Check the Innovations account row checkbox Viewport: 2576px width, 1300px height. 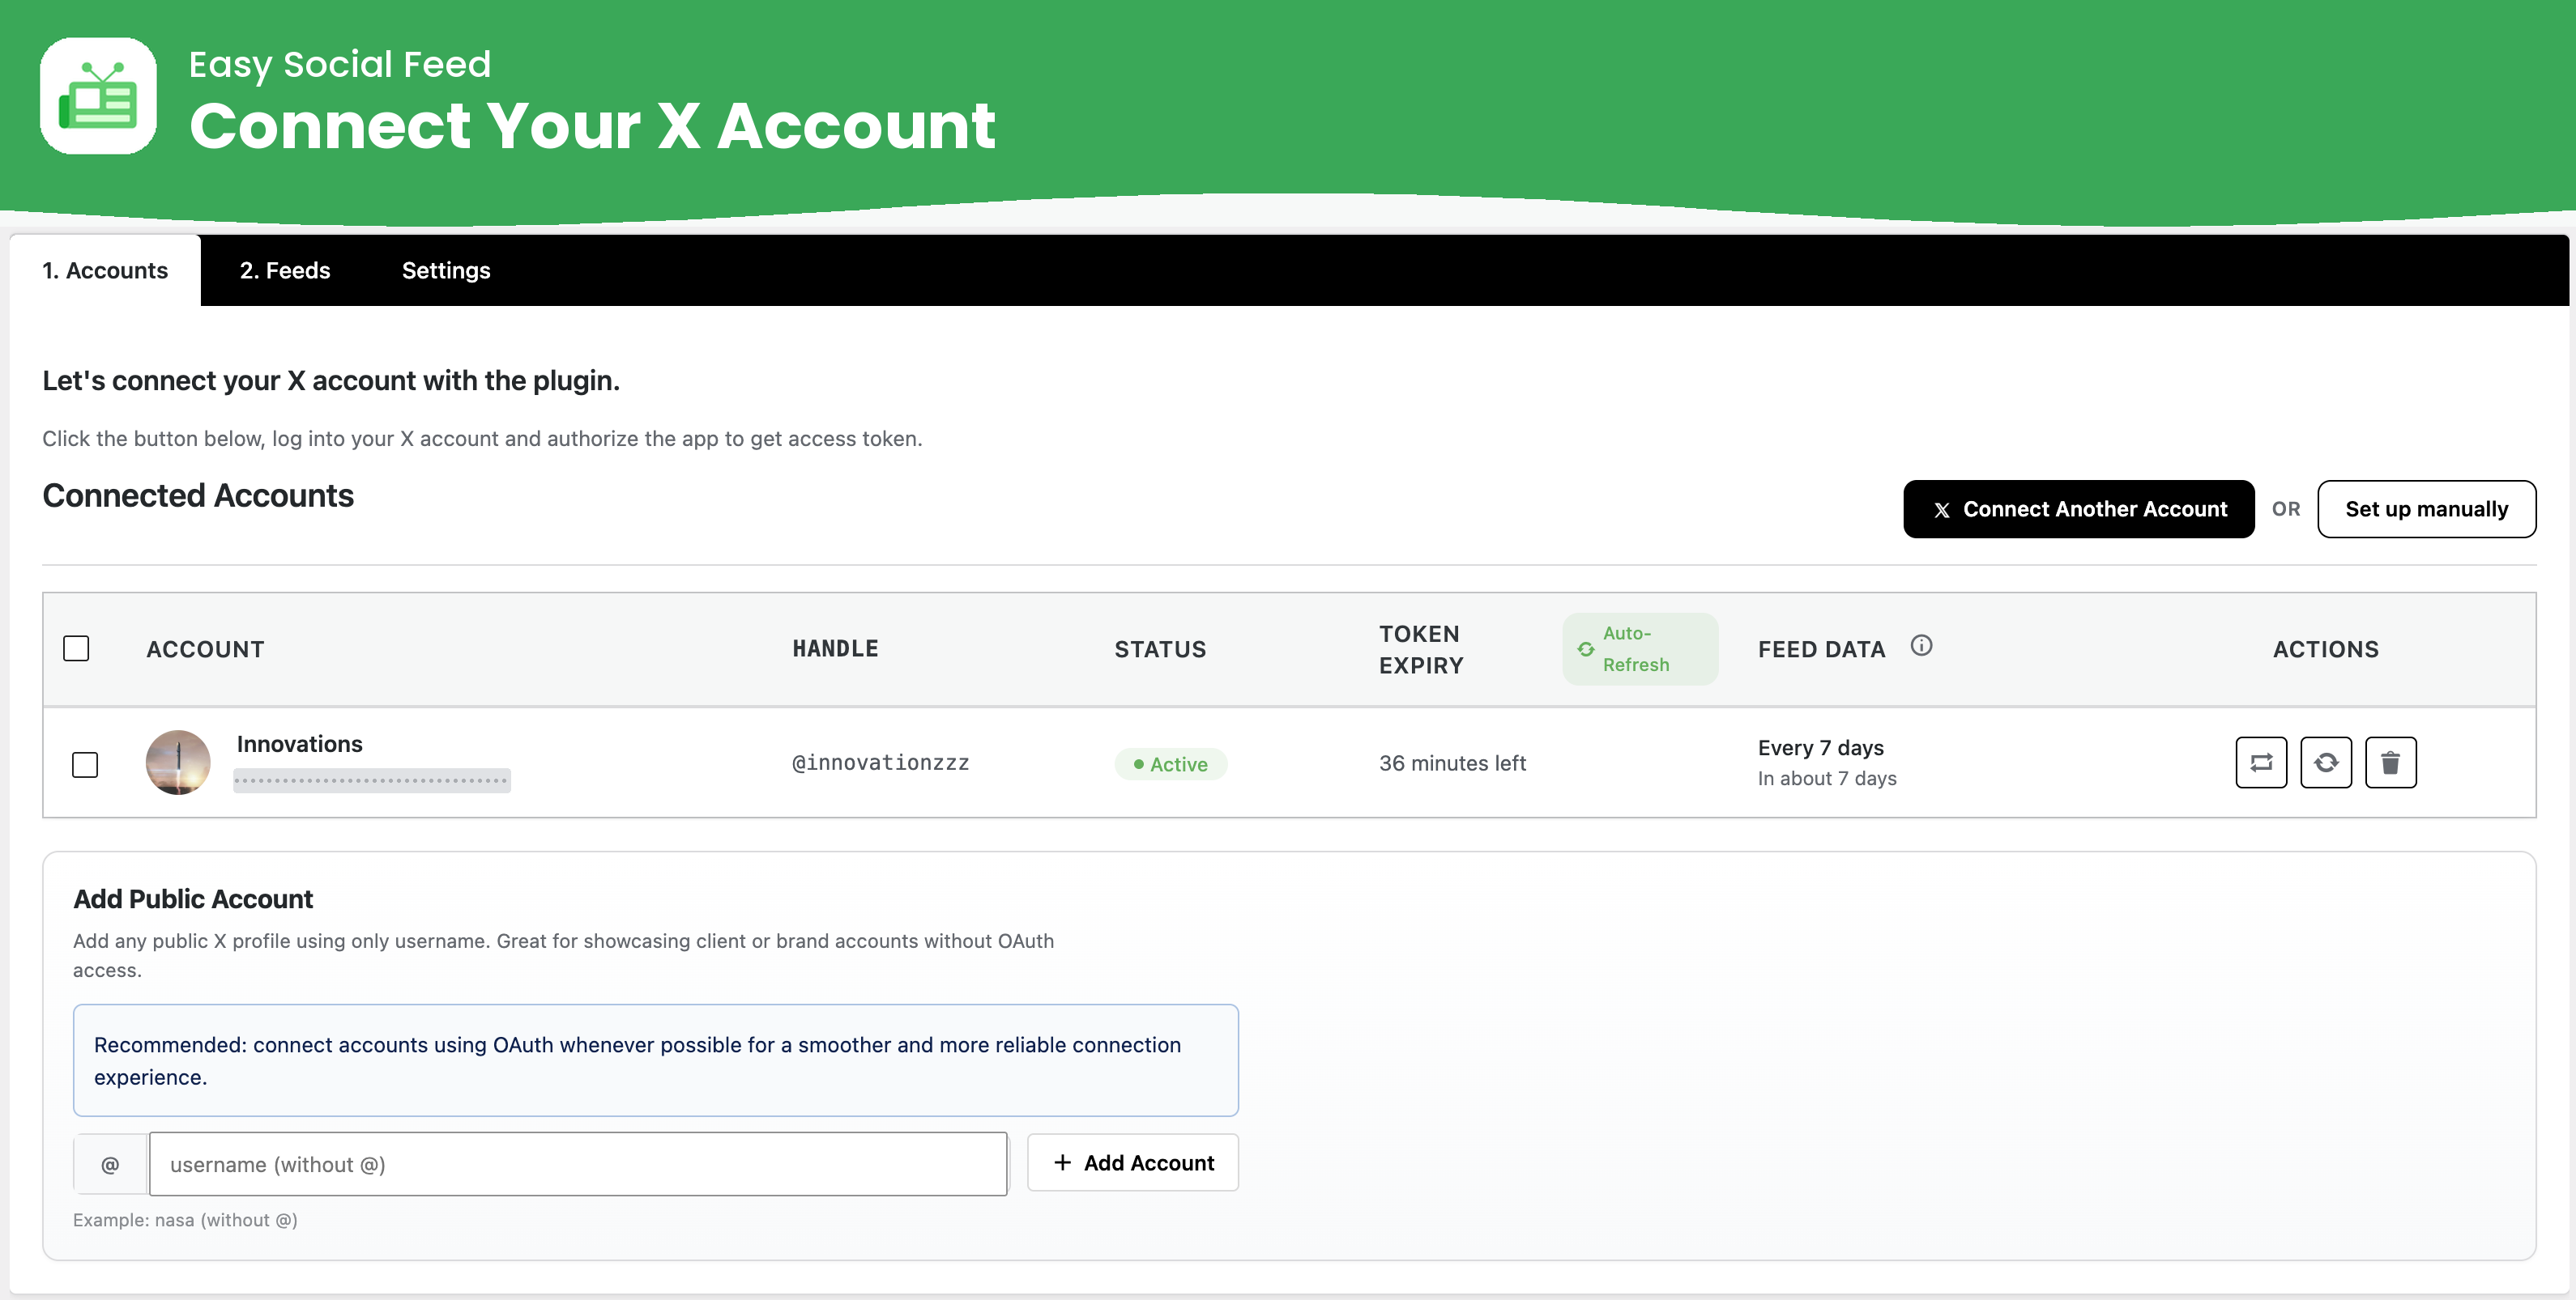(x=85, y=764)
